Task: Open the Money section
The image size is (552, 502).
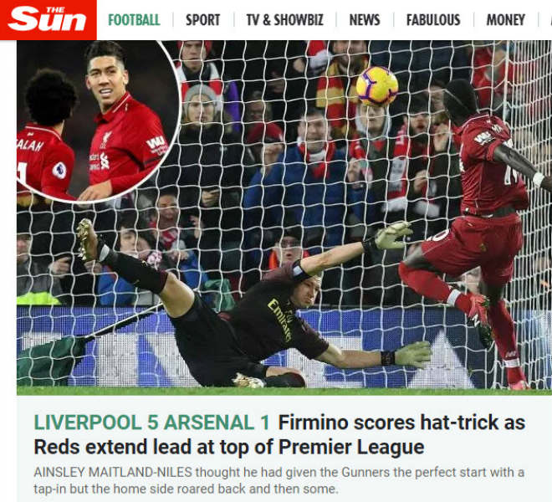Action: [505, 20]
